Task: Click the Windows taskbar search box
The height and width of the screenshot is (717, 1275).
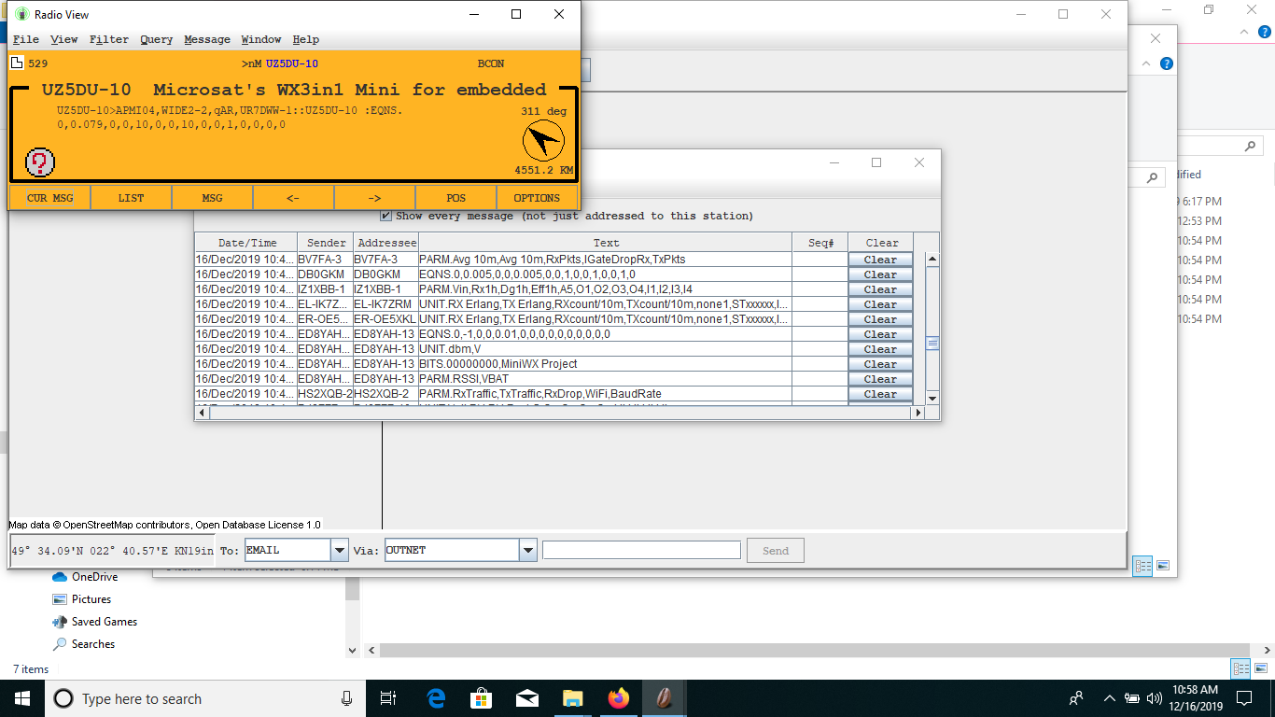Action: click(x=205, y=698)
